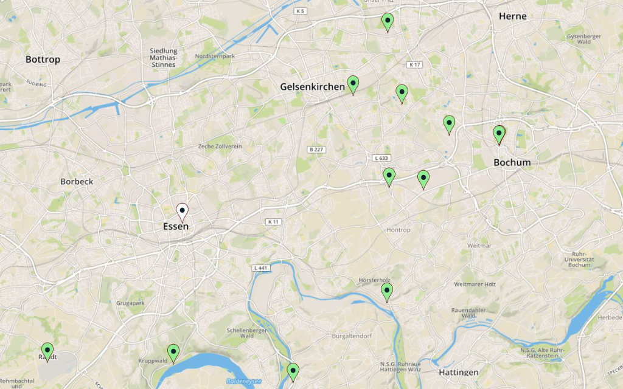623x389 pixels.
Task: Click the Herne city label
Action: (512, 16)
